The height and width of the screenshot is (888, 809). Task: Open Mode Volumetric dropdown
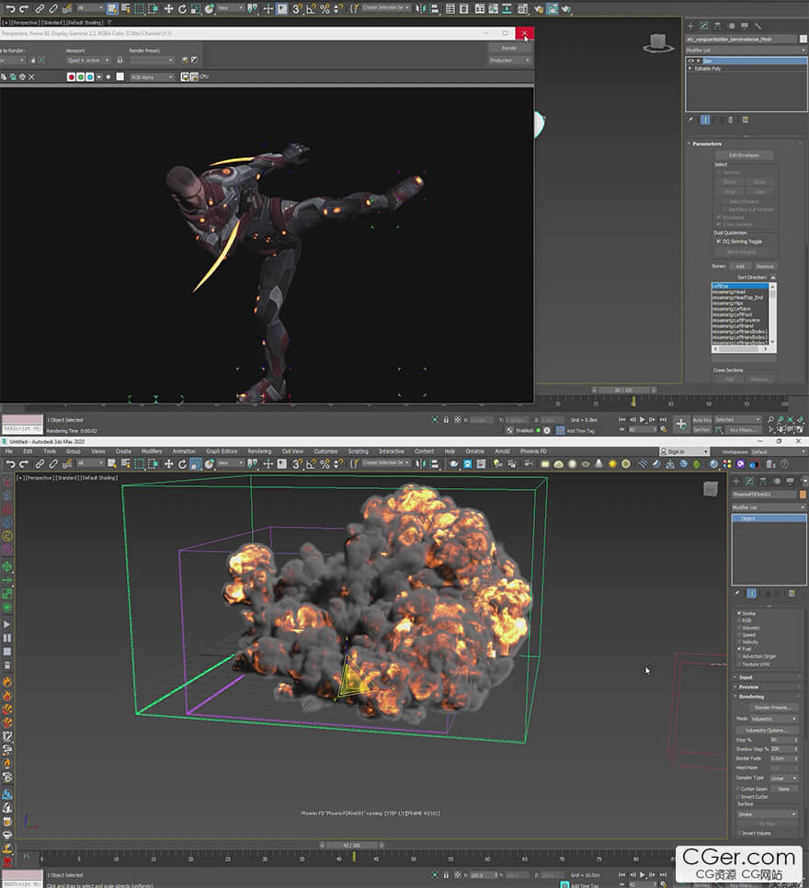tap(774, 719)
